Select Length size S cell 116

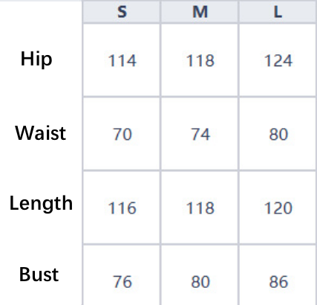tap(122, 208)
